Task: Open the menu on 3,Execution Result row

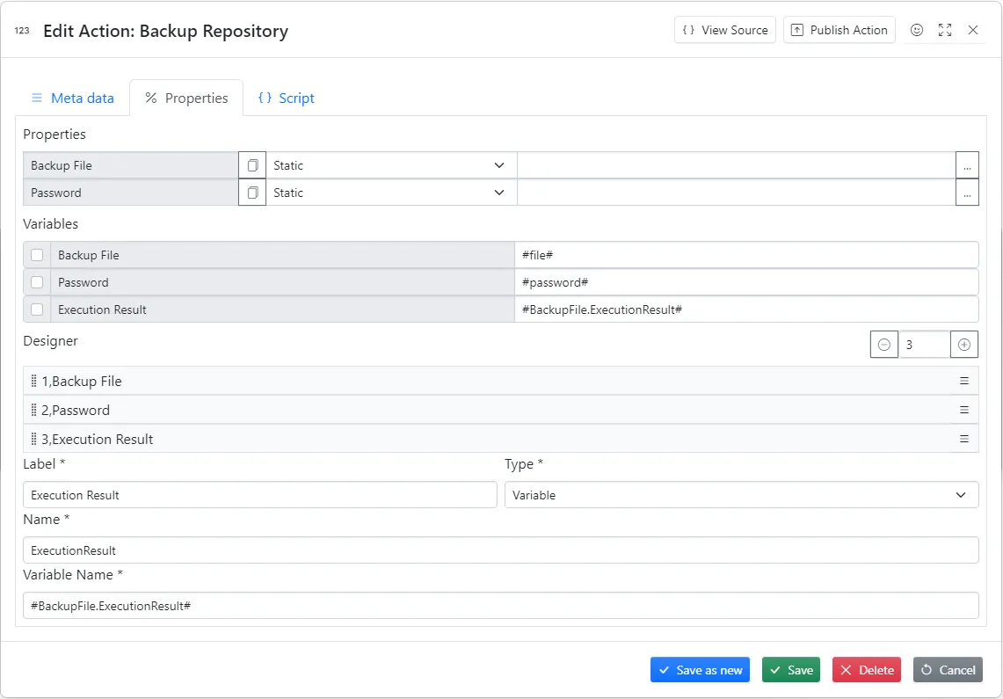Action: pos(963,439)
